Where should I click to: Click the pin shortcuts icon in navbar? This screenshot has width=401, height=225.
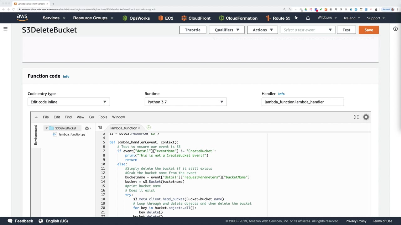[296, 18]
